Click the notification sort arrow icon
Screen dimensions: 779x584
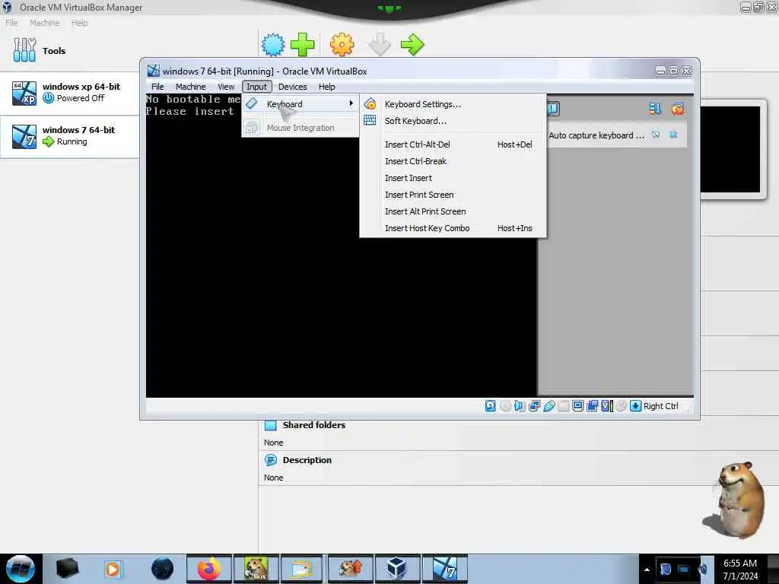point(655,109)
